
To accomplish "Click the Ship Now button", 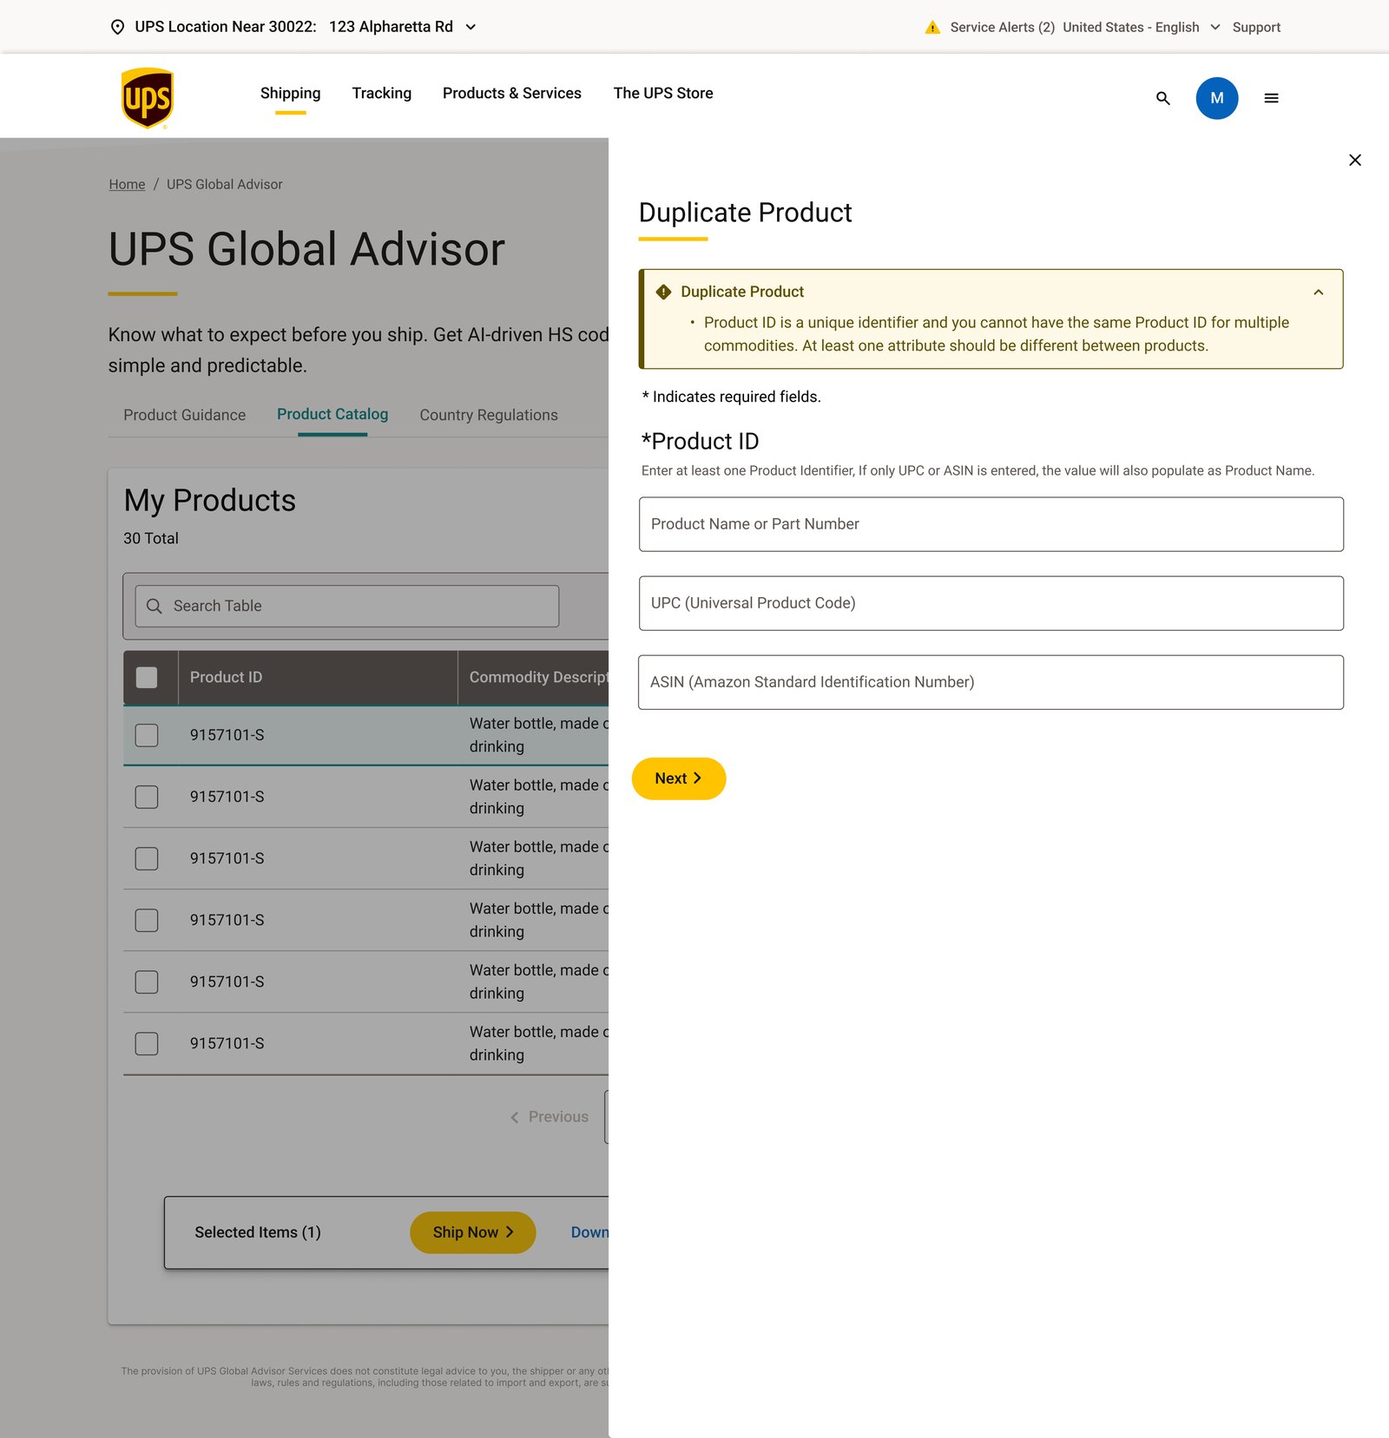I will coord(472,1232).
